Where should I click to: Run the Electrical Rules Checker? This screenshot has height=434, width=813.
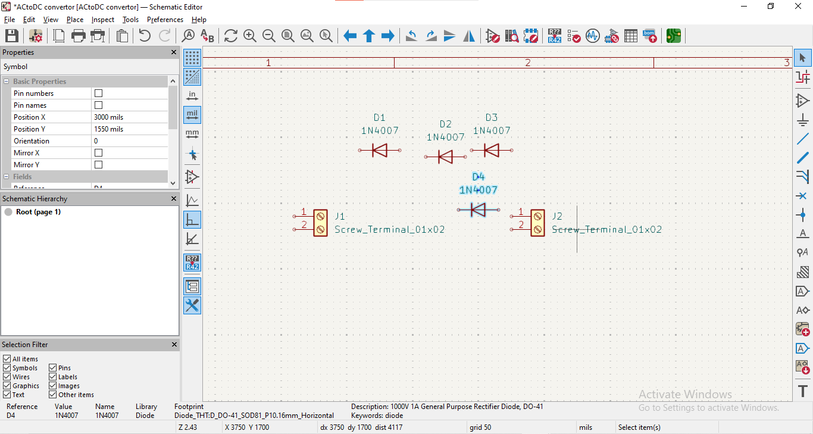coord(574,36)
